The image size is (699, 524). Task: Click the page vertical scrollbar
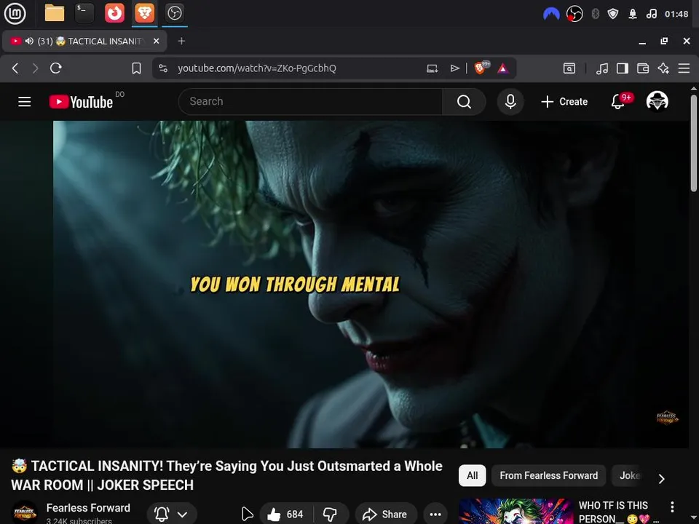(694, 143)
